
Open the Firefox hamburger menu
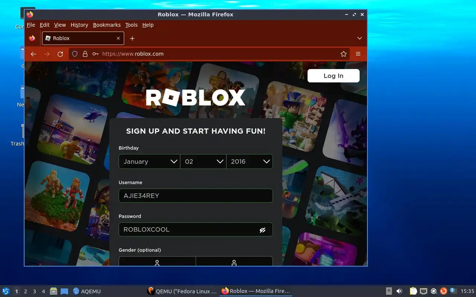coord(358,54)
